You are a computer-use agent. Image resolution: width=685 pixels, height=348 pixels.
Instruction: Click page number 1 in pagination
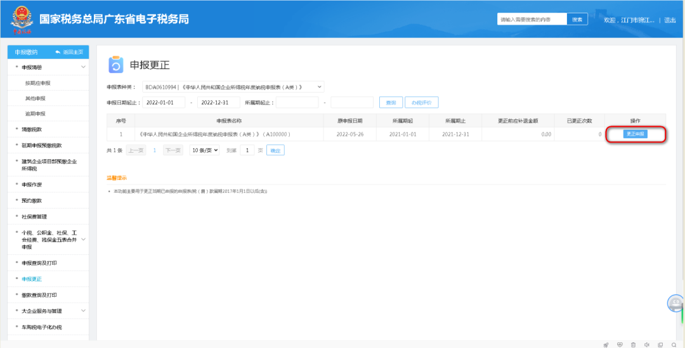pyautogui.click(x=154, y=150)
